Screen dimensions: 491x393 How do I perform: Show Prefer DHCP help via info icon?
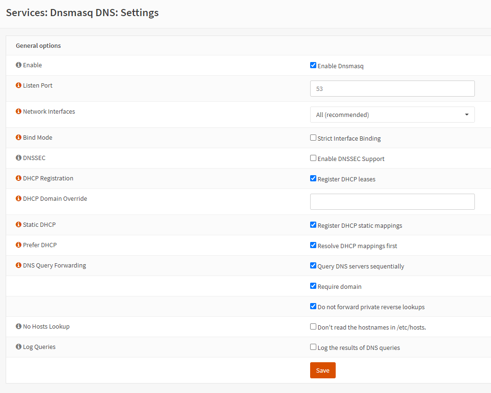point(18,245)
